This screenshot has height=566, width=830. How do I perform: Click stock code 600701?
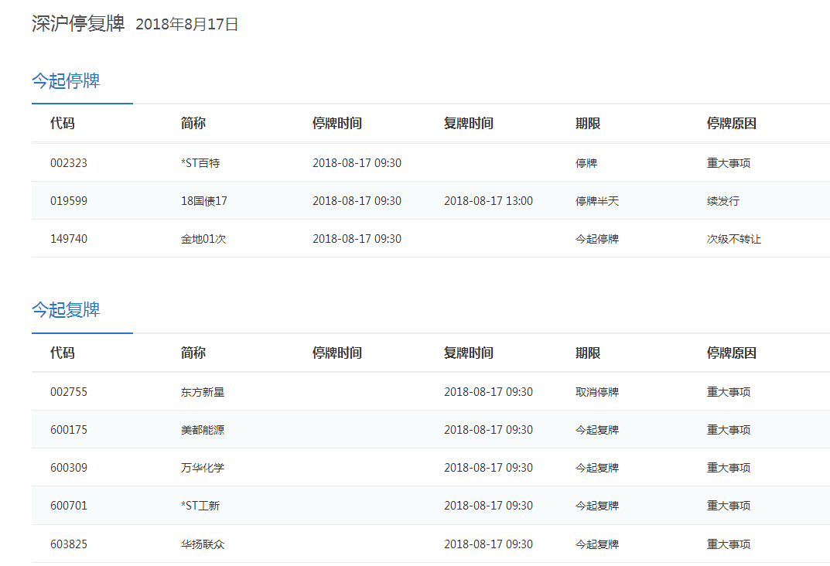69,506
